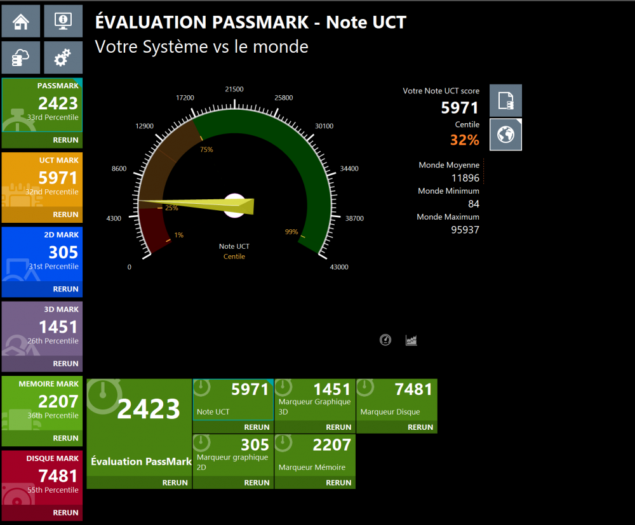Click the 99% gauge marker label
The height and width of the screenshot is (525, 635).
point(291,232)
